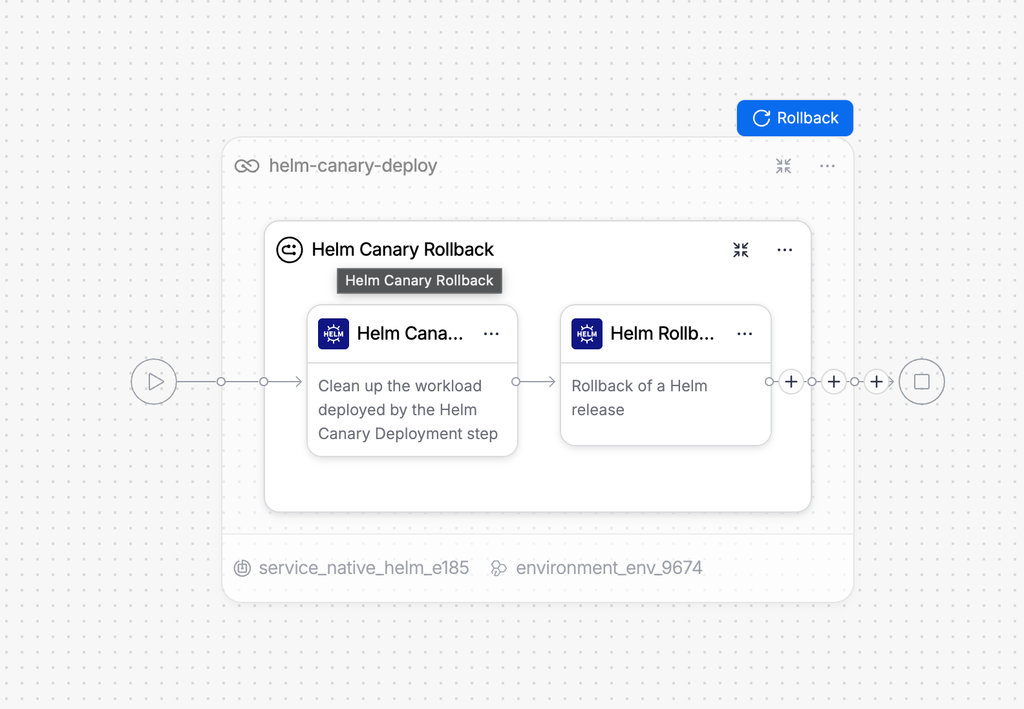This screenshot has height=709, width=1024.
Task: Click the environment icon in stage footer
Action: point(498,568)
